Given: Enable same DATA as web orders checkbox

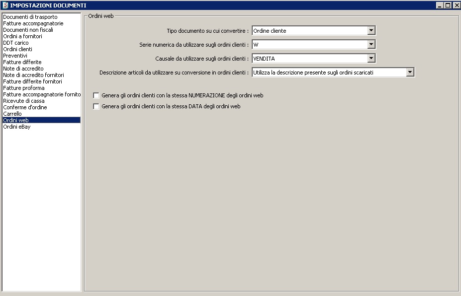Looking at the screenshot, I should [x=96, y=106].
